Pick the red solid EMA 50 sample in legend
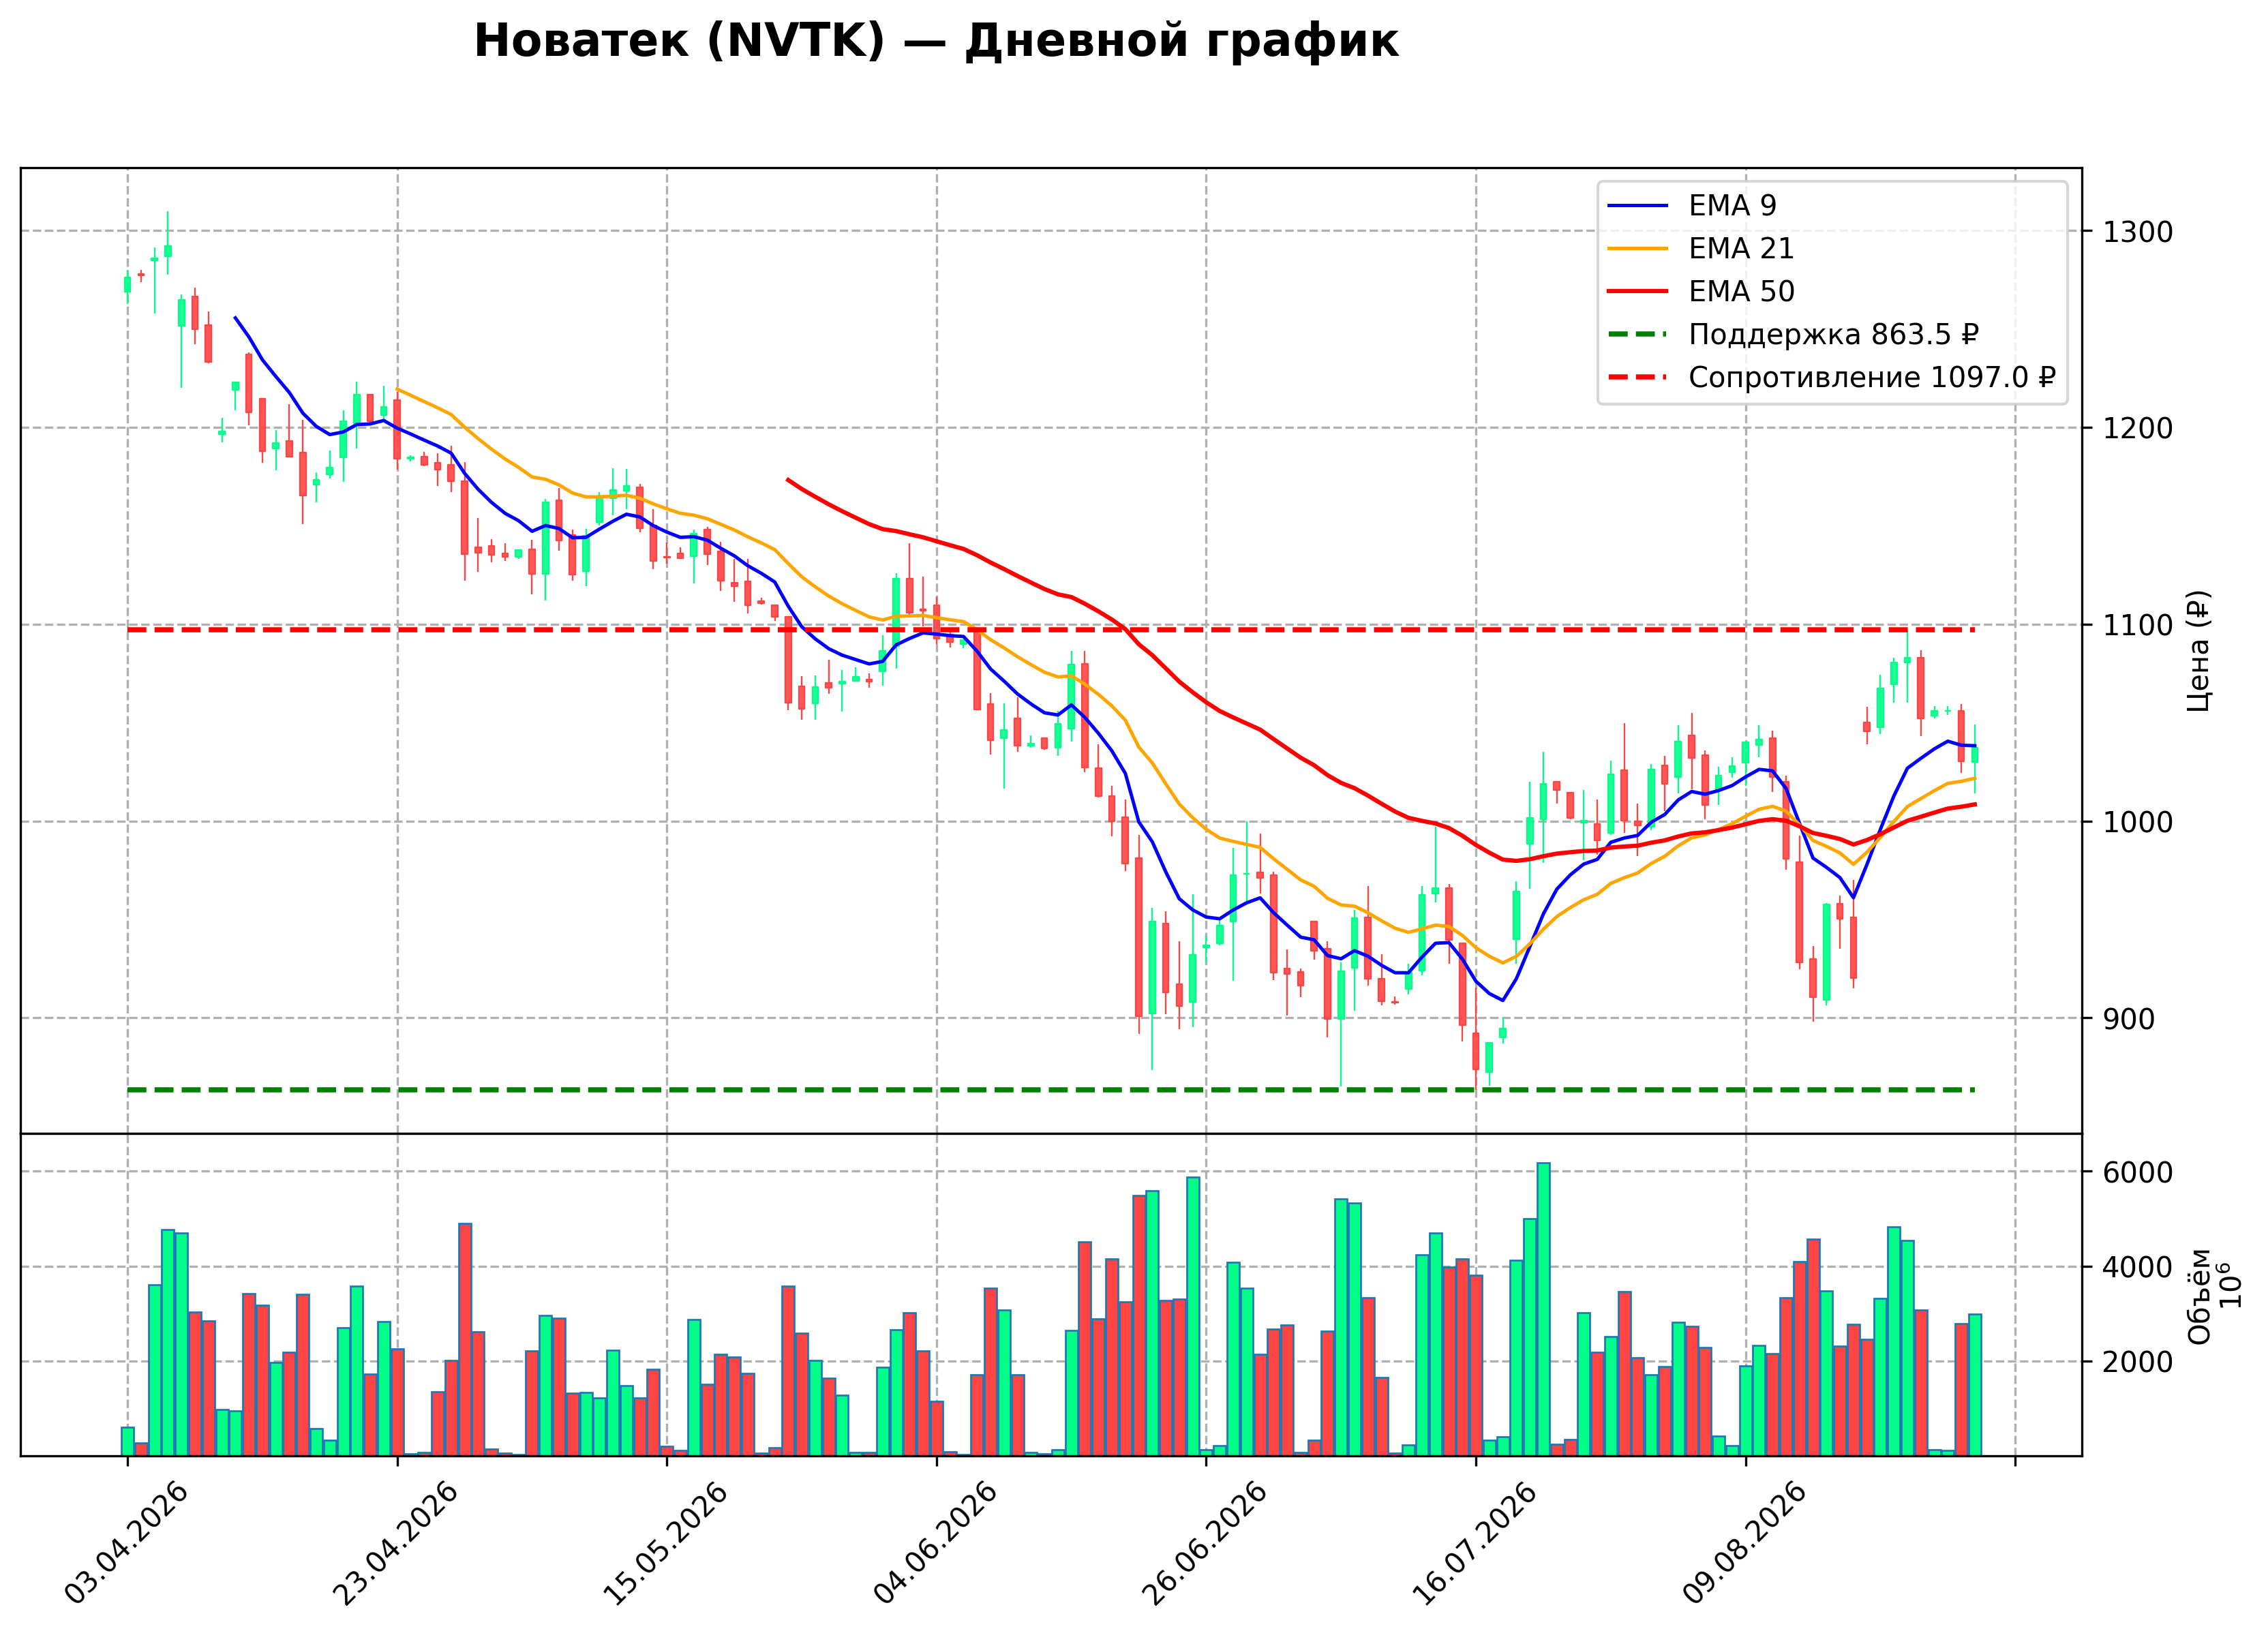2268x1631 pixels. [1638, 292]
